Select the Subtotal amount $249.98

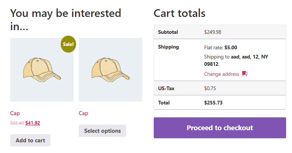coord(213,32)
